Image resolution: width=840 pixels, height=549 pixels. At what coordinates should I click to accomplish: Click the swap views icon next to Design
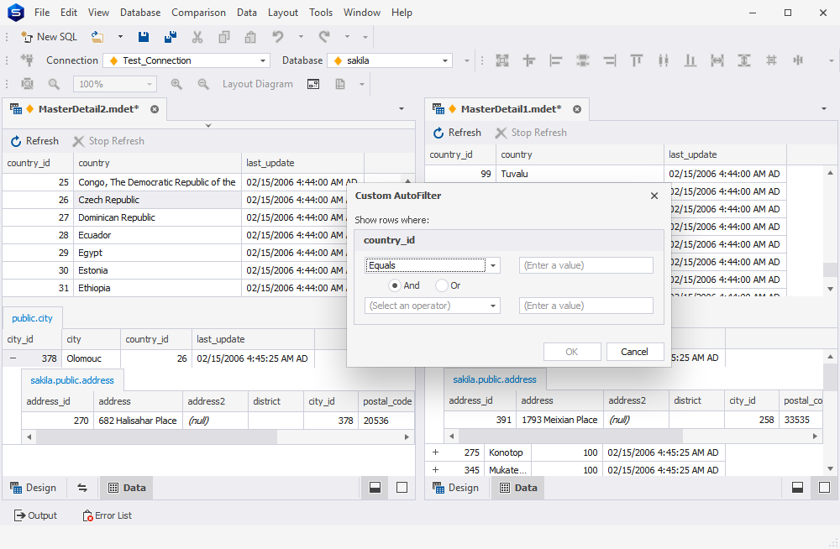pyautogui.click(x=82, y=488)
